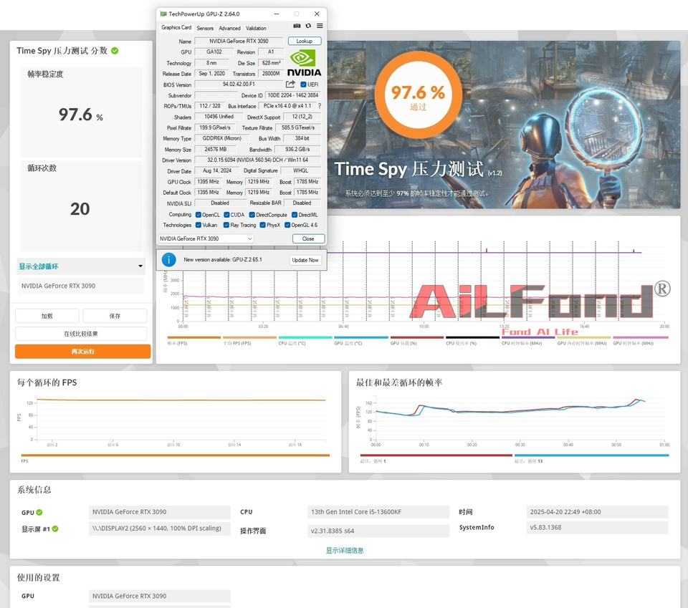Image resolution: width=688 pixels, height=608 pixels.
Task: Click 操作界面 version v2.31.8385 s64
Action: (378, 531)
